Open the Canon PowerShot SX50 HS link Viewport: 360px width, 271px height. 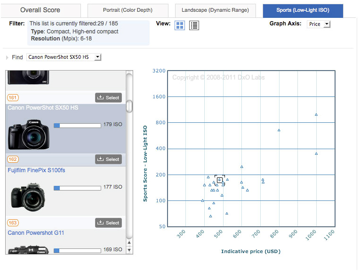coord(43,108)
